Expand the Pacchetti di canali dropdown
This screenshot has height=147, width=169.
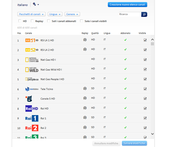point(31,14)
